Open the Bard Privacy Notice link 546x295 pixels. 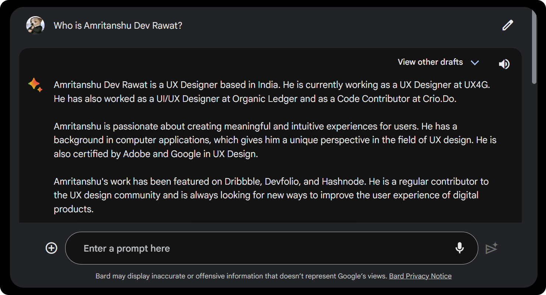(420, 276)
